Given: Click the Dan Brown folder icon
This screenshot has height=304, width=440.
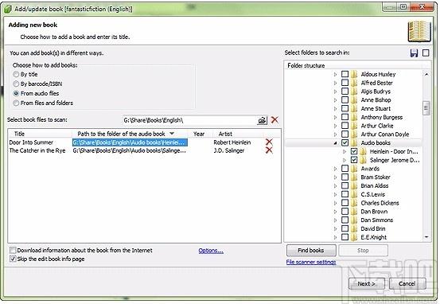Looking at the screenshot, I should pyautogui.click(x=354, y=212).
